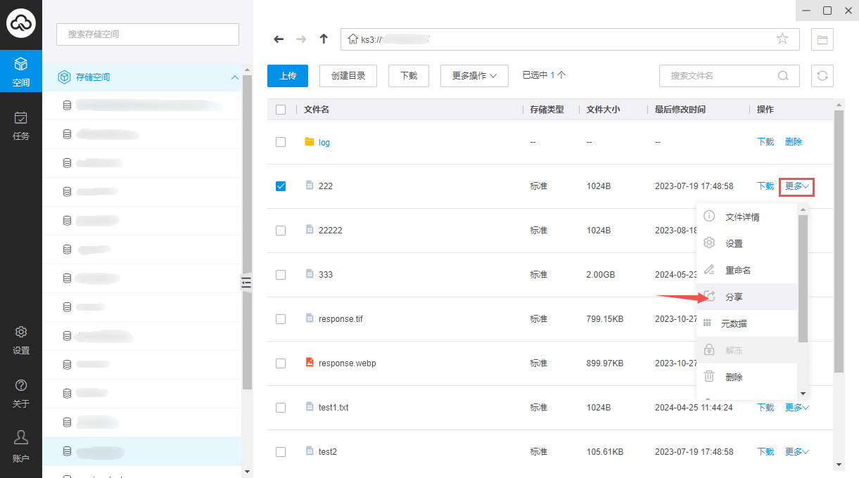Viewport: 859px width, 478px height.
Task: Collapse the 存储空间 bucket list
Action: tap(235, 77)
